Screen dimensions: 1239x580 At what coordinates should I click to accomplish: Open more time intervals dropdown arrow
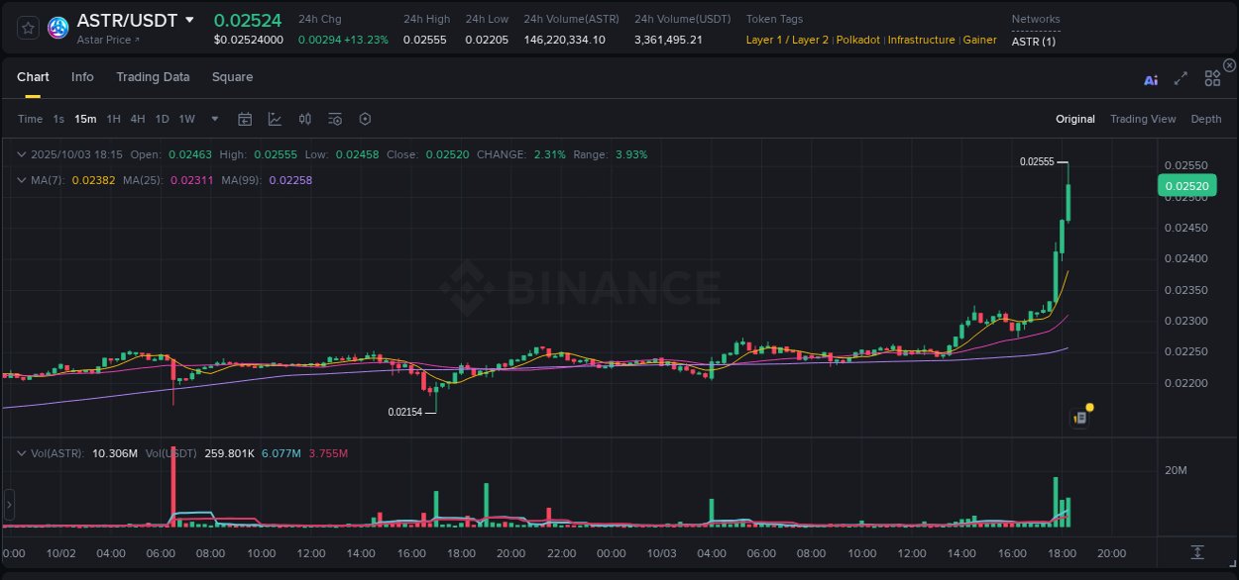click(214, 119)
